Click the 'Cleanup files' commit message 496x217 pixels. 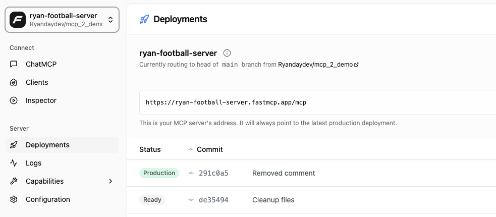pyautogui.click(x=273, y=200)
